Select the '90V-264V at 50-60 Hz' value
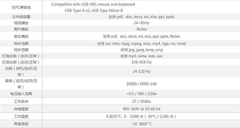 pos(141,109)
